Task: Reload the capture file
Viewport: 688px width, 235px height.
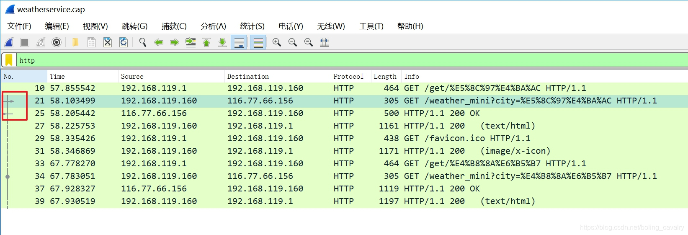Action: 124,42
